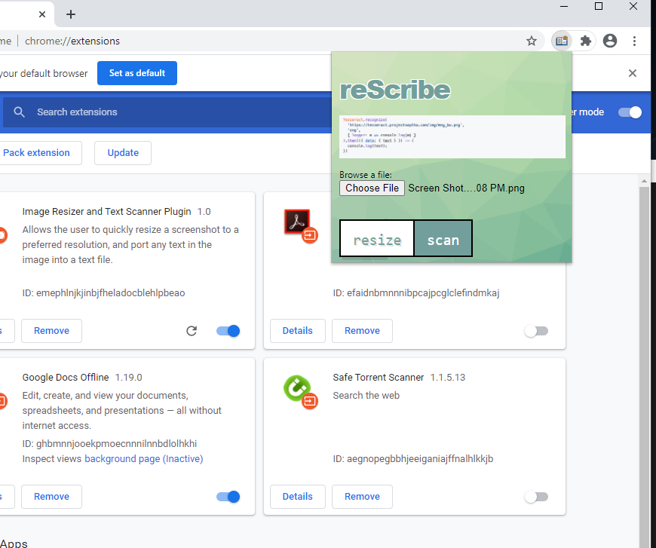The height and width of the screenshot is (548, 656).
Task: Select the ID text ghbmnnjooekpmoecnnnilnnbdlolhkhi
Action: (116, 443)
